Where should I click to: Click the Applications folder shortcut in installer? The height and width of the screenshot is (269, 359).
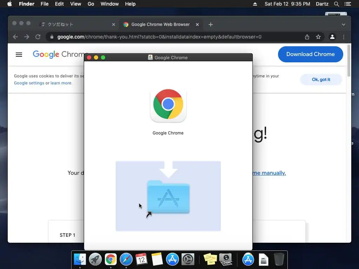click(x=168, y=197)
